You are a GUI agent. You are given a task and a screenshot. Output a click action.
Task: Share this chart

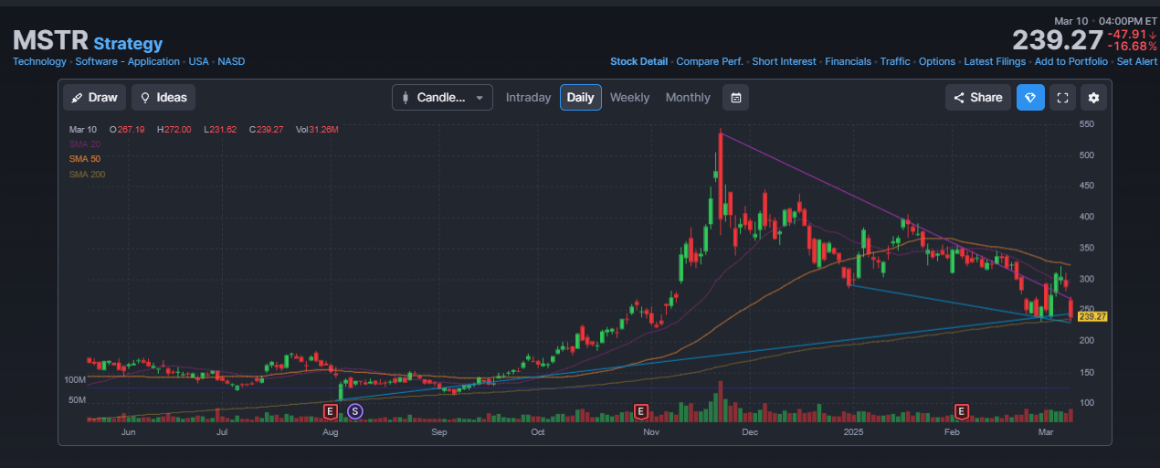tap(978, 98)
